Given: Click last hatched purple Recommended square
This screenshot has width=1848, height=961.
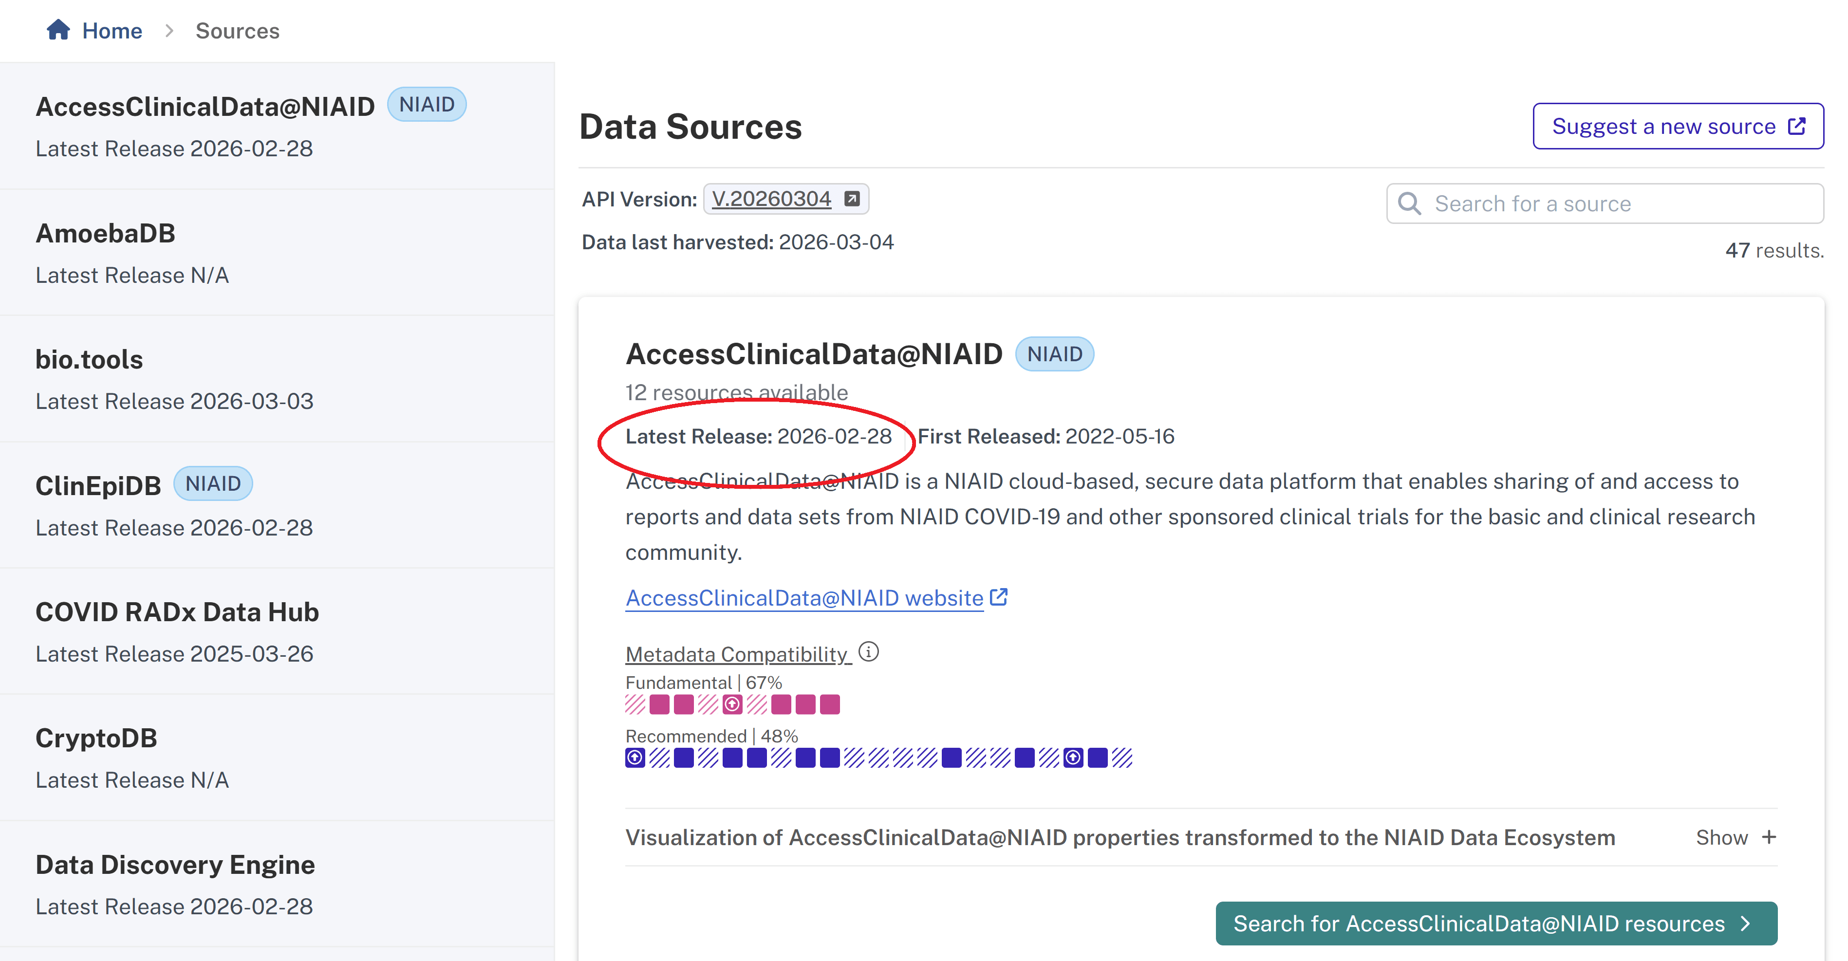Looking at the screenshot, I should (x=1121, y=758).
